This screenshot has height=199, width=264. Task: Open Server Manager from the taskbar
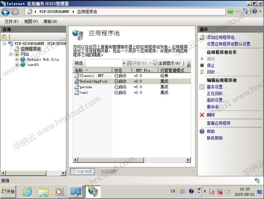point(76,192)
